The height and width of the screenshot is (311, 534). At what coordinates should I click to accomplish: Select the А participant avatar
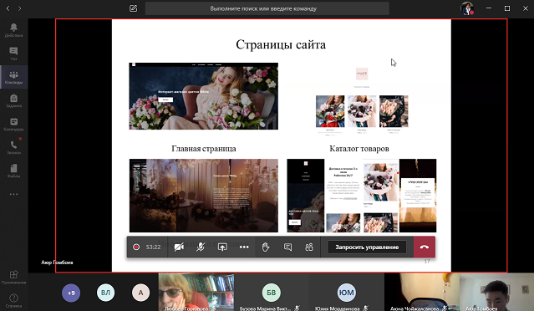click(x=140, y=293)
